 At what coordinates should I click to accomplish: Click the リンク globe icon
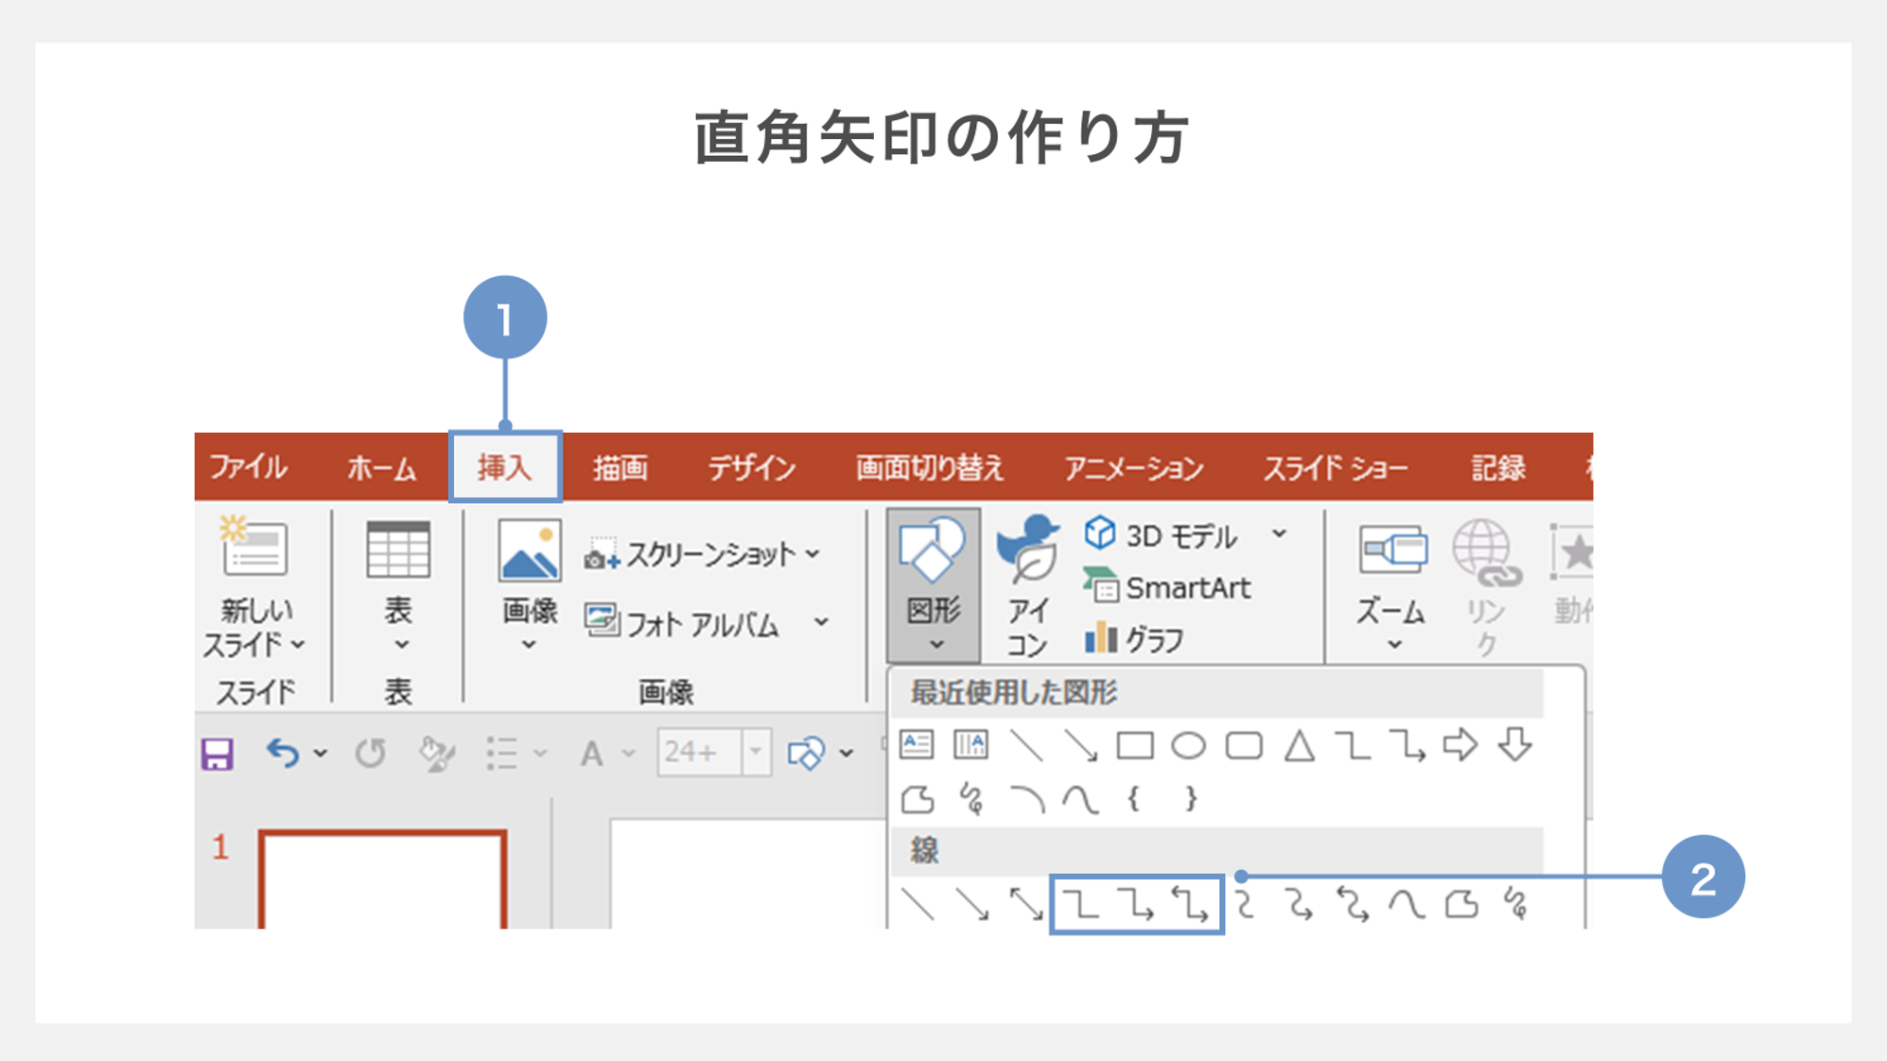click(x=1487, y=552)
